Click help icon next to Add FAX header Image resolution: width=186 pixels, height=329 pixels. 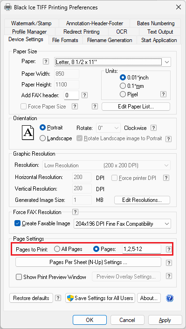click(x=84, y=95)
